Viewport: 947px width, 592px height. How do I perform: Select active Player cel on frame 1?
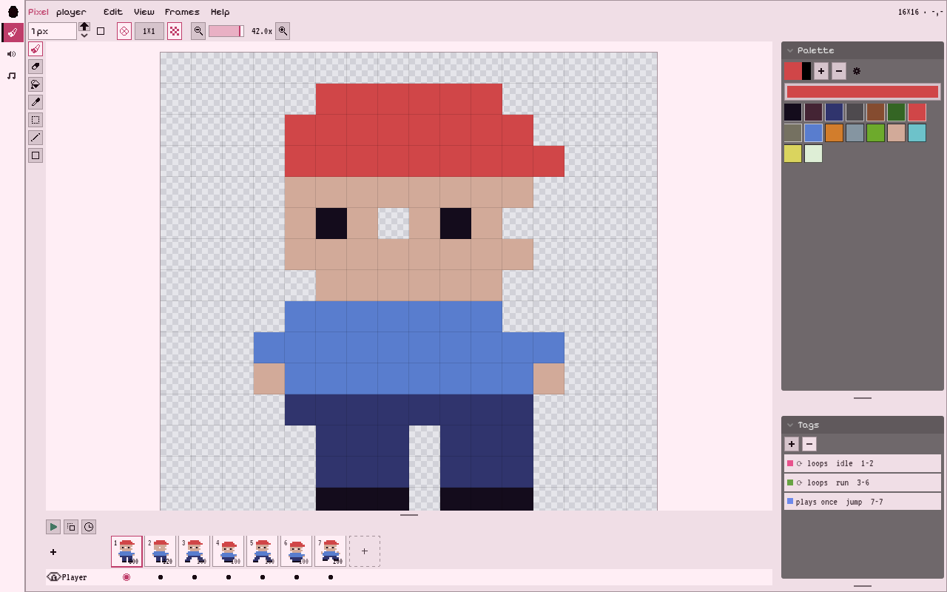coord(127,577)
